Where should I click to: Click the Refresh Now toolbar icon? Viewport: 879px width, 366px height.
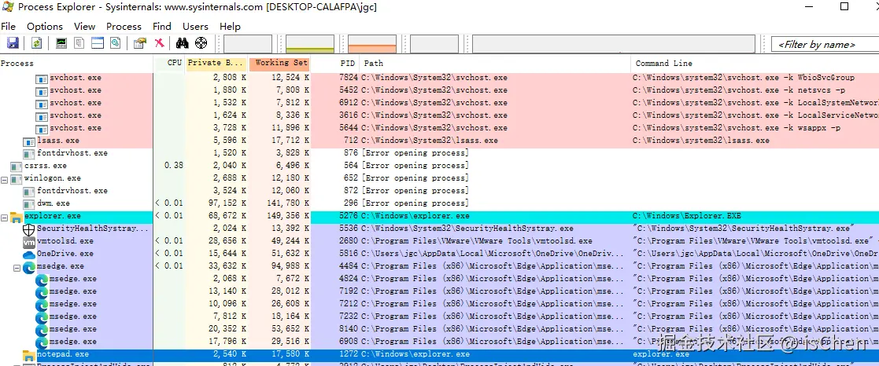click(36, 43)
